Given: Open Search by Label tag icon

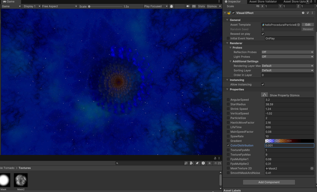Looking at the screenshot, I should 197,163.
